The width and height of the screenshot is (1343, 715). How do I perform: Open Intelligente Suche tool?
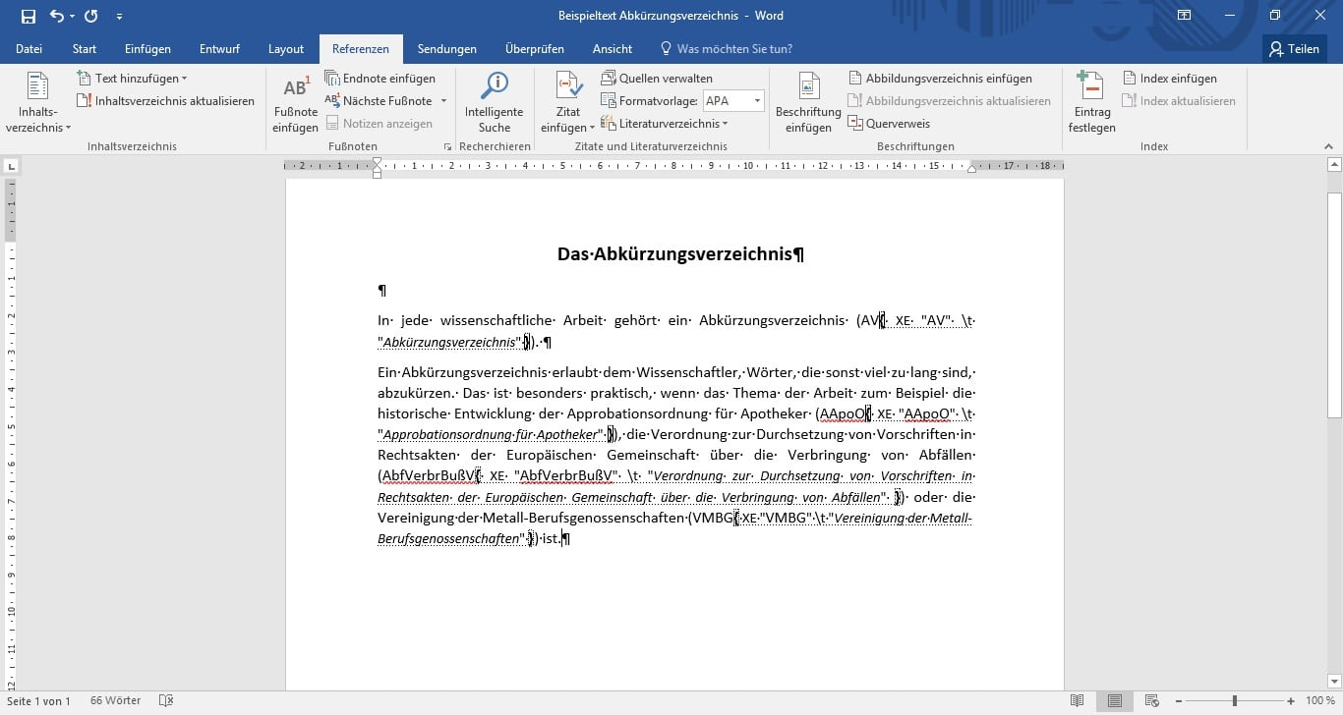(494, 88)
